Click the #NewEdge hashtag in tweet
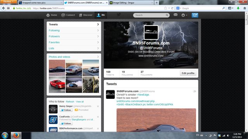This screenshot has width=248, height=139. pyautogui.click(x=143, y=95)
